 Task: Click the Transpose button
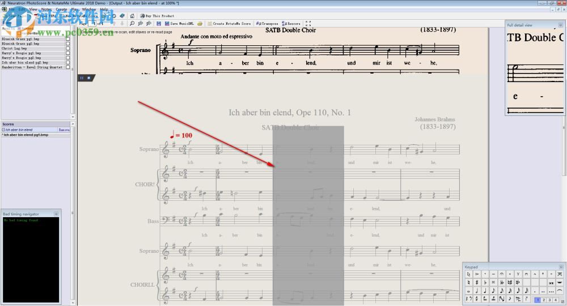coord(267,23)
